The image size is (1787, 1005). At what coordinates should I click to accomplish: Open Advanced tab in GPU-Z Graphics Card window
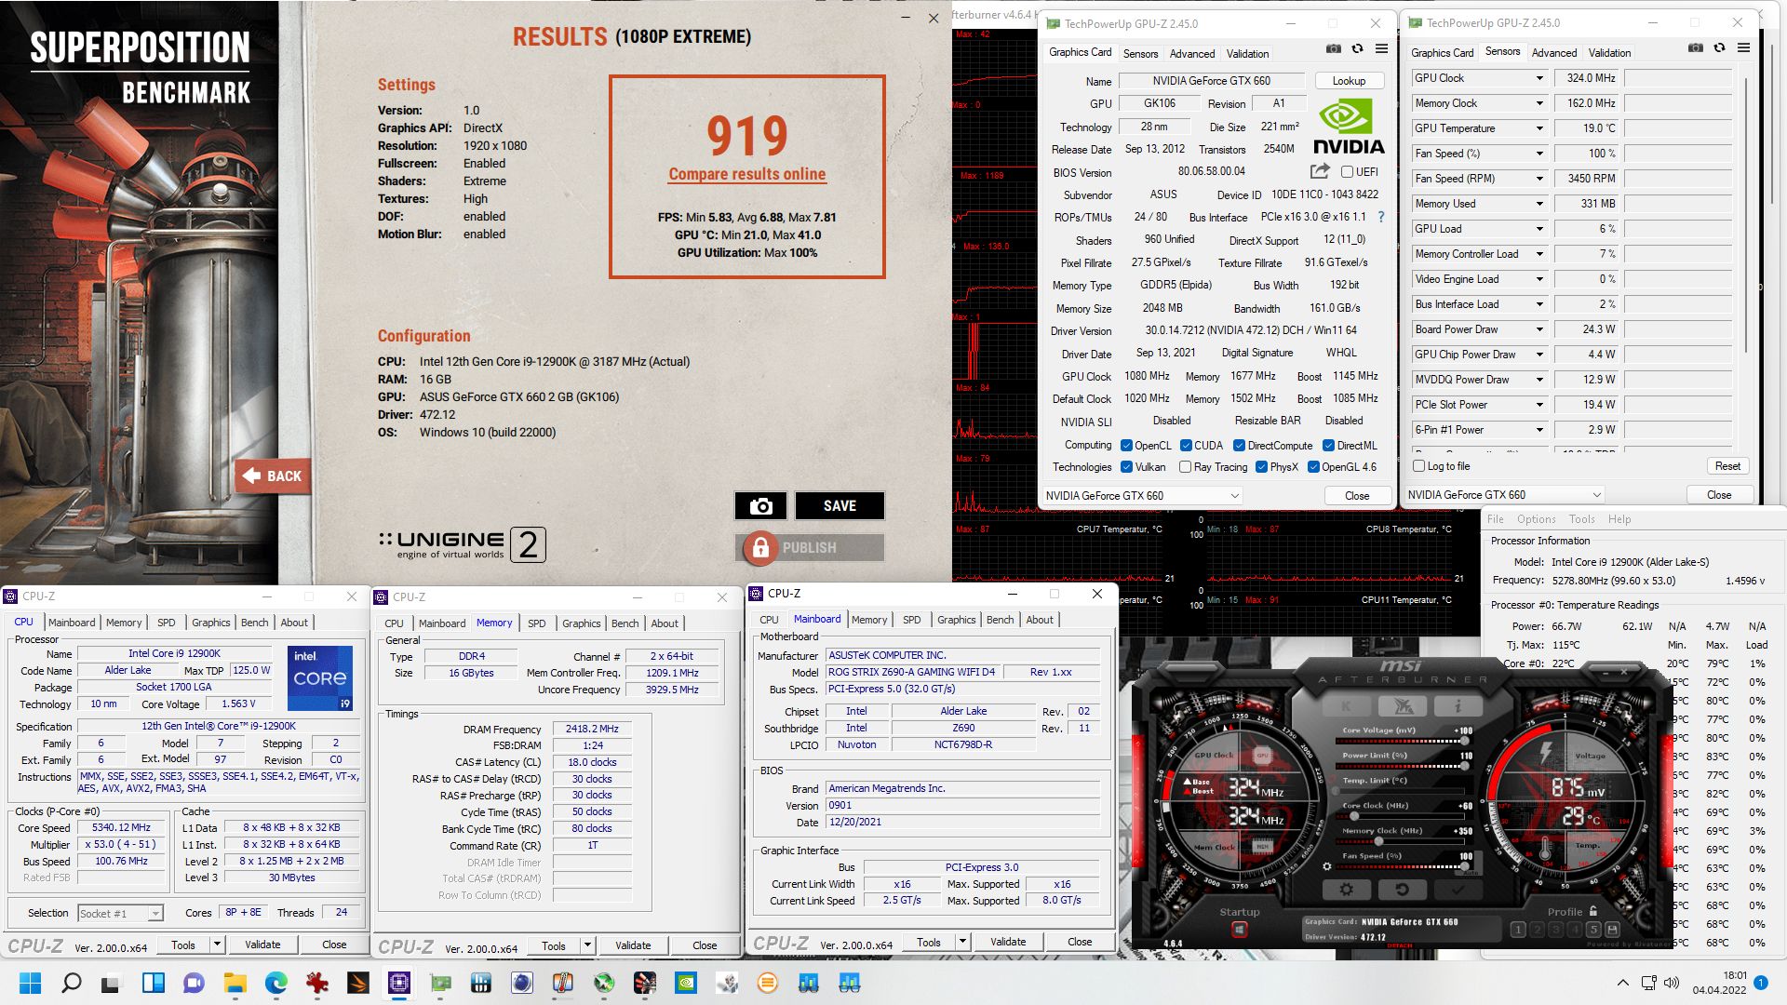tap(1191, 54)
